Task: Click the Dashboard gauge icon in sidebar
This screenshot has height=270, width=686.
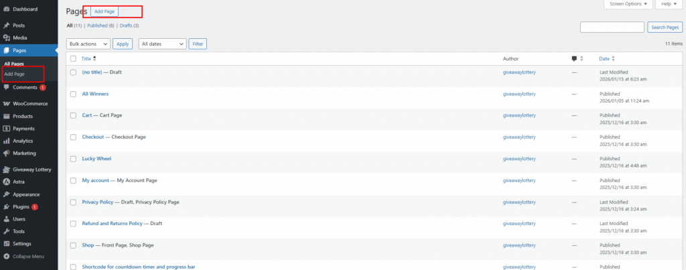Action: [x=6, y=9]
